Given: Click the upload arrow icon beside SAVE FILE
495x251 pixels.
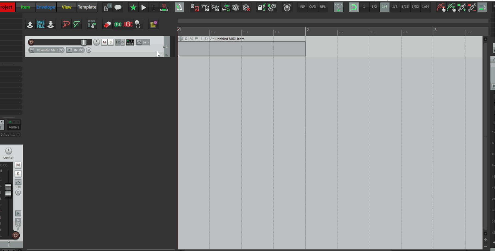Looking at the screenshot, I should point(30,24).
